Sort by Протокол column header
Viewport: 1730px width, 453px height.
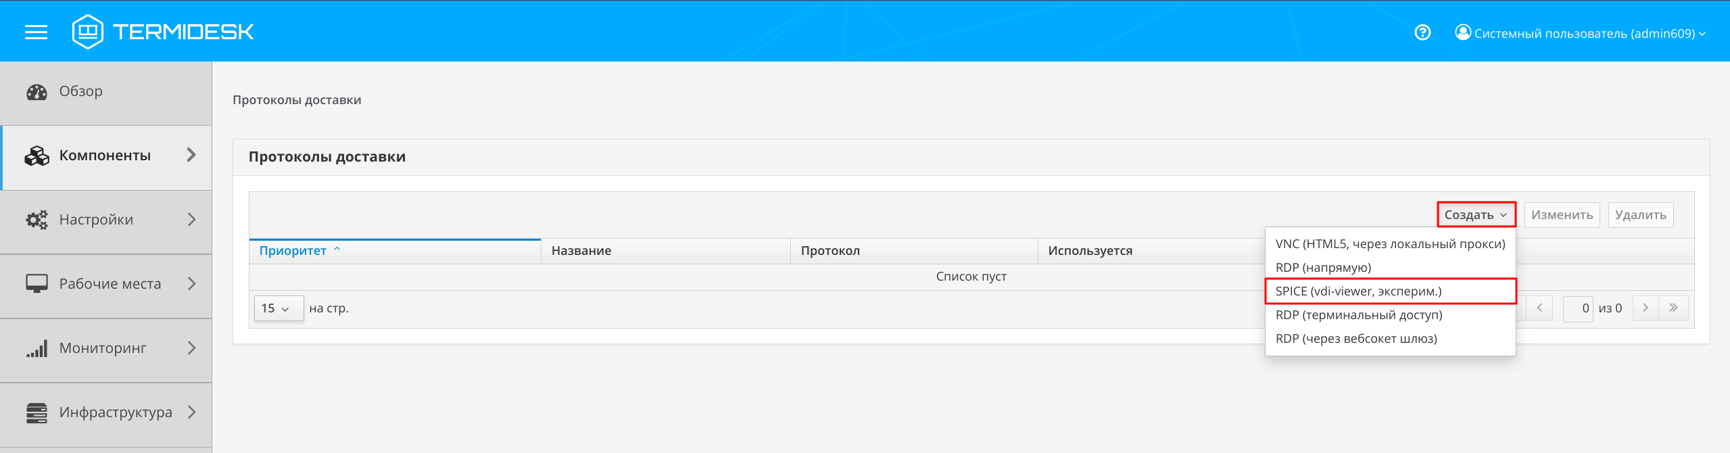[914, 251]
